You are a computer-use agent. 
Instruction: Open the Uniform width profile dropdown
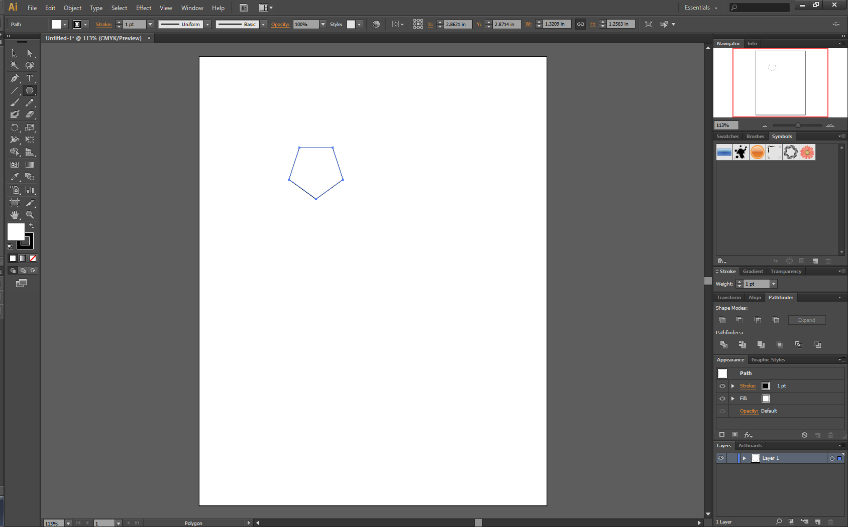(x=207, y=24)
